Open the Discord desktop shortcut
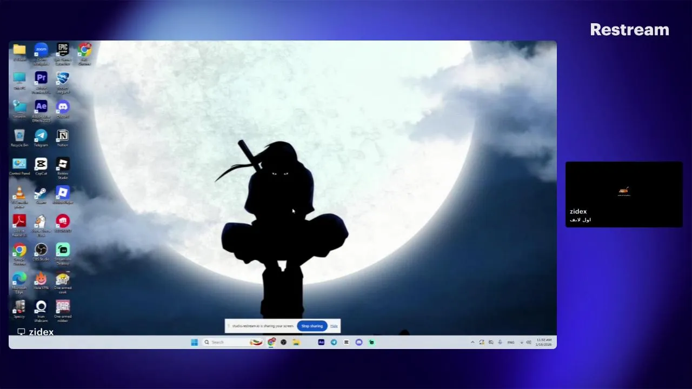The height and width of the screenshot is (389, 692). coord(63,109)
